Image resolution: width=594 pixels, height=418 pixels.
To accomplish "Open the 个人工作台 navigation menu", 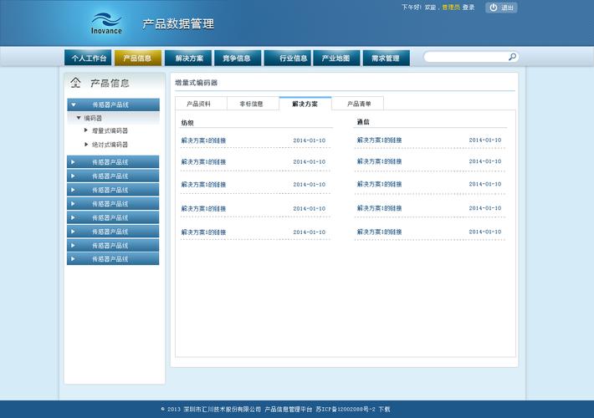I will (x=89, y=59).
